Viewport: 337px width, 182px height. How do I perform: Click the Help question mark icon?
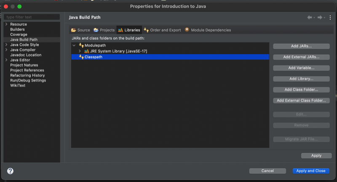coord(10,171)
